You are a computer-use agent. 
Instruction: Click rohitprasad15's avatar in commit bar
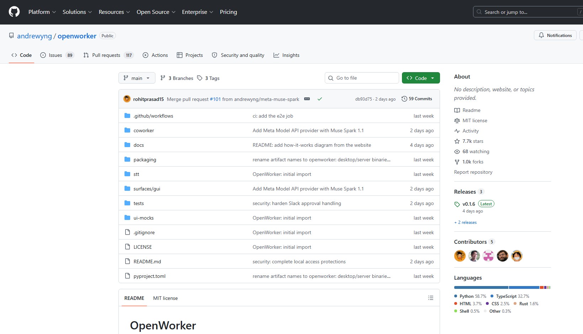pos(127,99)
